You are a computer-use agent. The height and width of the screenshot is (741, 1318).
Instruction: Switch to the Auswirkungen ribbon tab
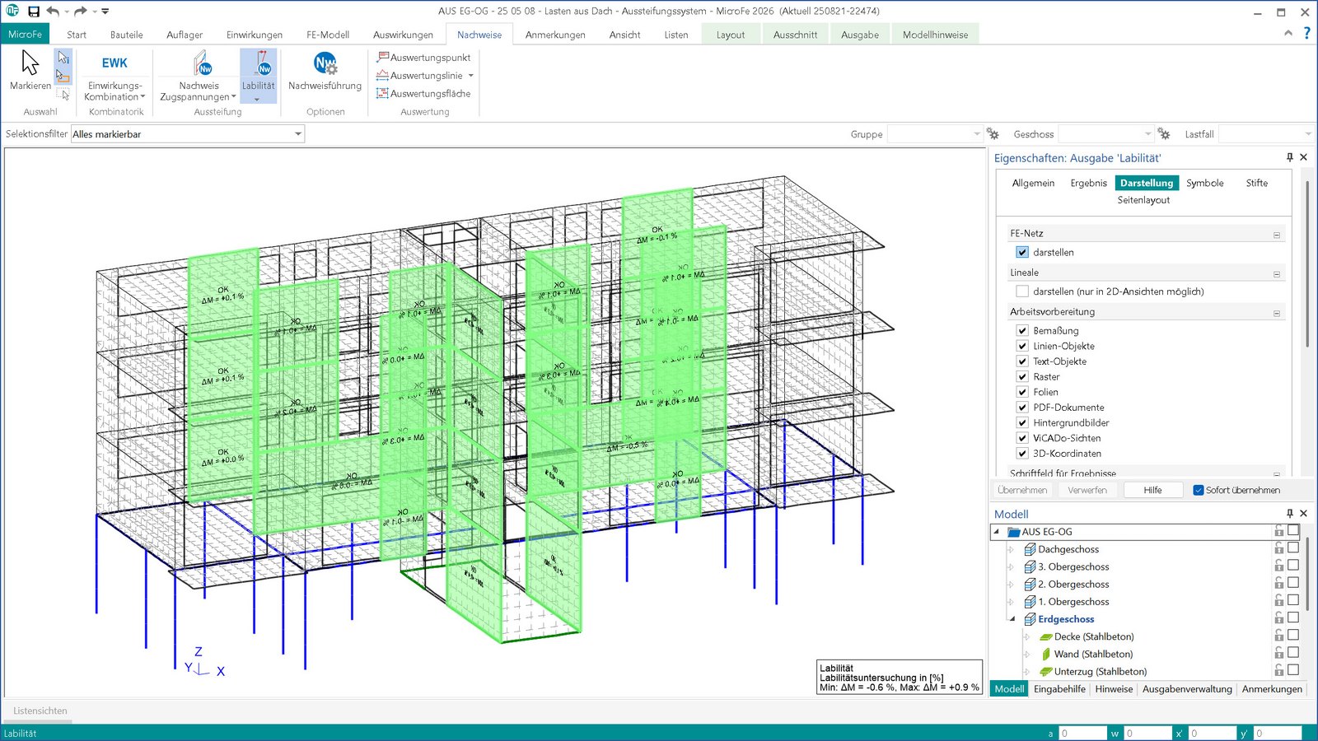pos(403,35)
